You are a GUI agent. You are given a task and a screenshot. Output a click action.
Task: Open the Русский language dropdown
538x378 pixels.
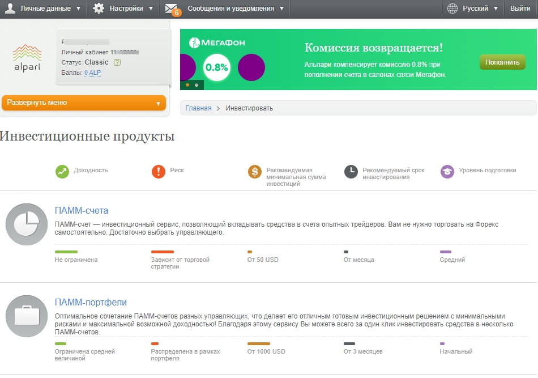coord(476,9)
